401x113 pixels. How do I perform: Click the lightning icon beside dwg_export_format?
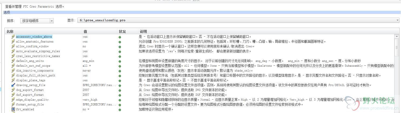tap(13, 90)
